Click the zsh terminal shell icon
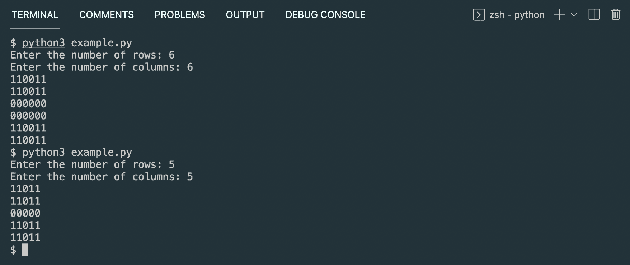Screen dimensions: 630x265 click(x=479, y=15)
